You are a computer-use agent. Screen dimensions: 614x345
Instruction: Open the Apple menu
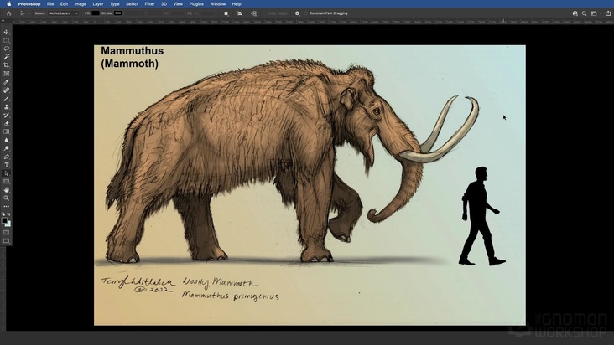coord(8,4)
